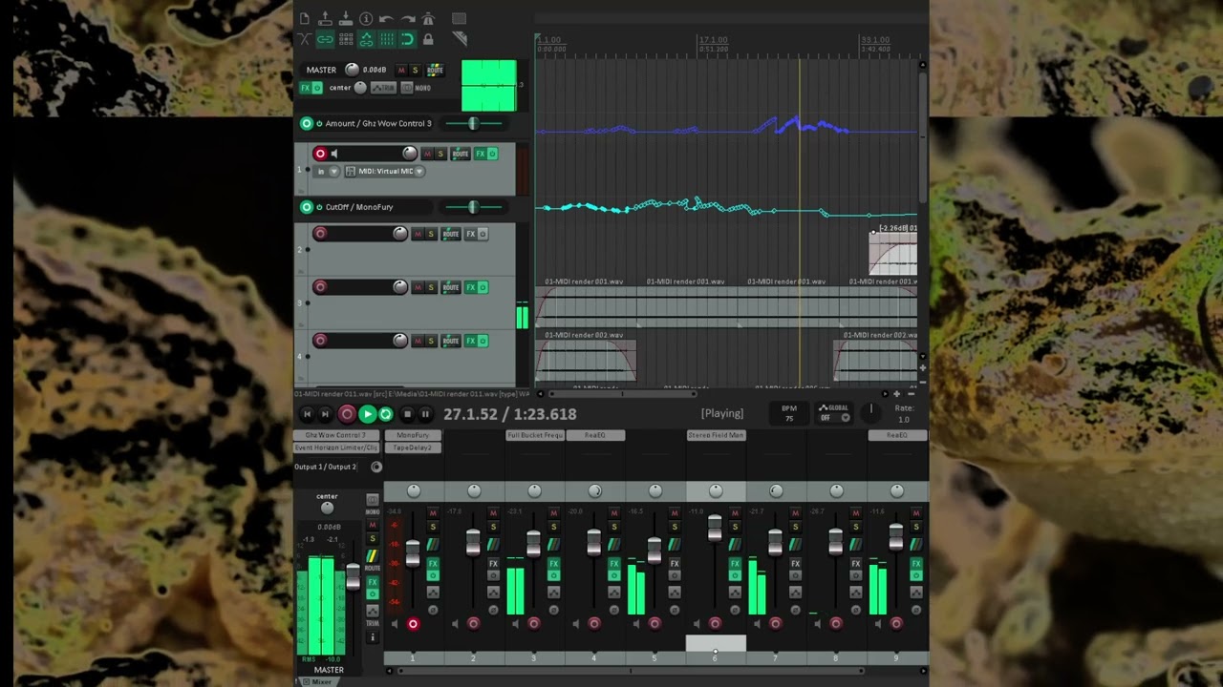Open master track FX chain

click(306, 88)
